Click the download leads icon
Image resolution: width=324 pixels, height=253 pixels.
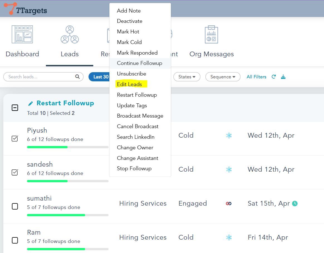coord(283,77)
